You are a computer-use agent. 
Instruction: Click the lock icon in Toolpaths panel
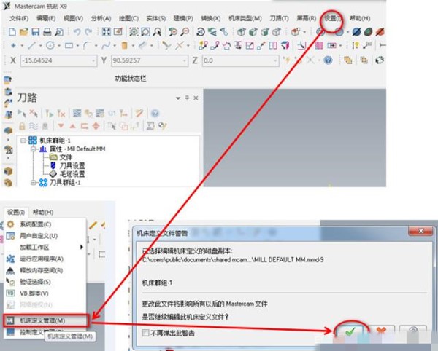point(22,126)
